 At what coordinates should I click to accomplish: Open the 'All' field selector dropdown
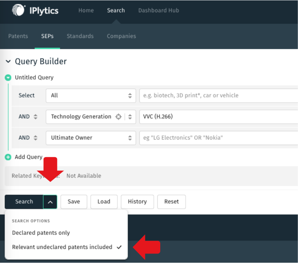coord(91,96)
